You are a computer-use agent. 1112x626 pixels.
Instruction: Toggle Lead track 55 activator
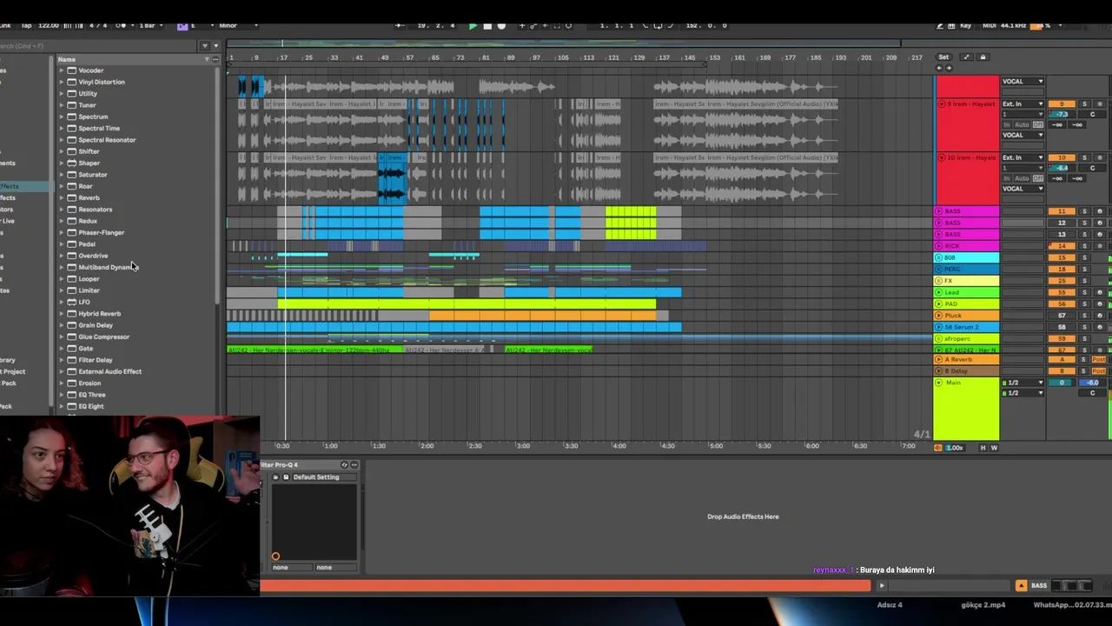point(1062,293)
